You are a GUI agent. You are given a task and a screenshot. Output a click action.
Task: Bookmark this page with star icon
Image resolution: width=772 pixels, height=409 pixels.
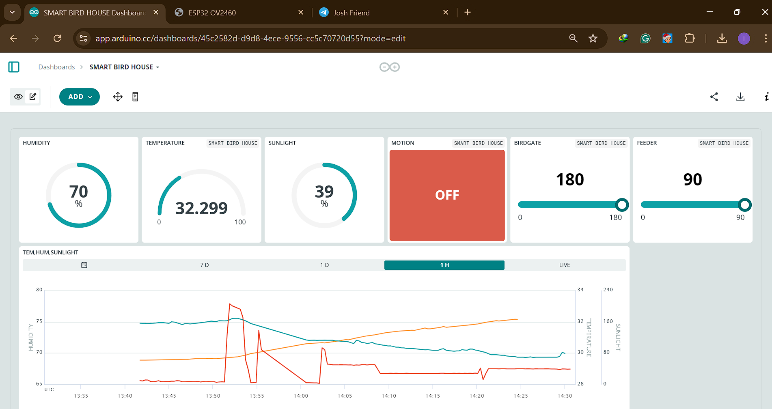pyautogui.click(x=593, y=39)
